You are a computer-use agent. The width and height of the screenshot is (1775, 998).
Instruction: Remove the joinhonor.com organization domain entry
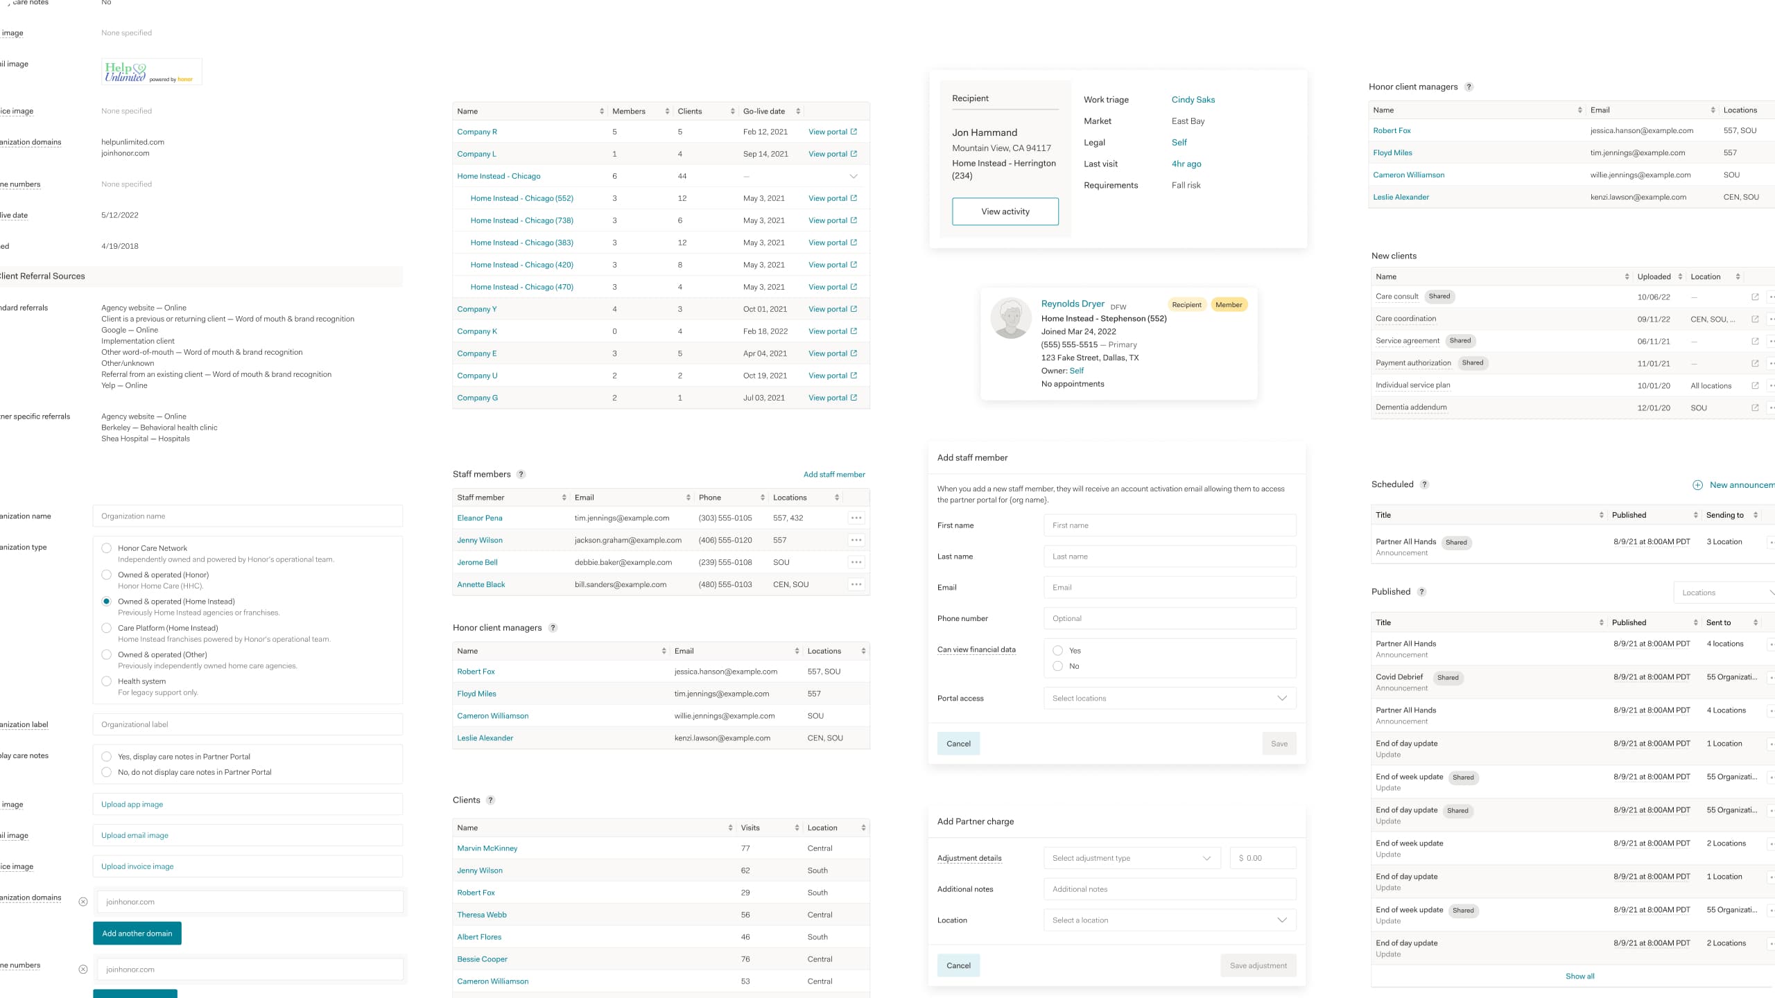click(84, 901)
